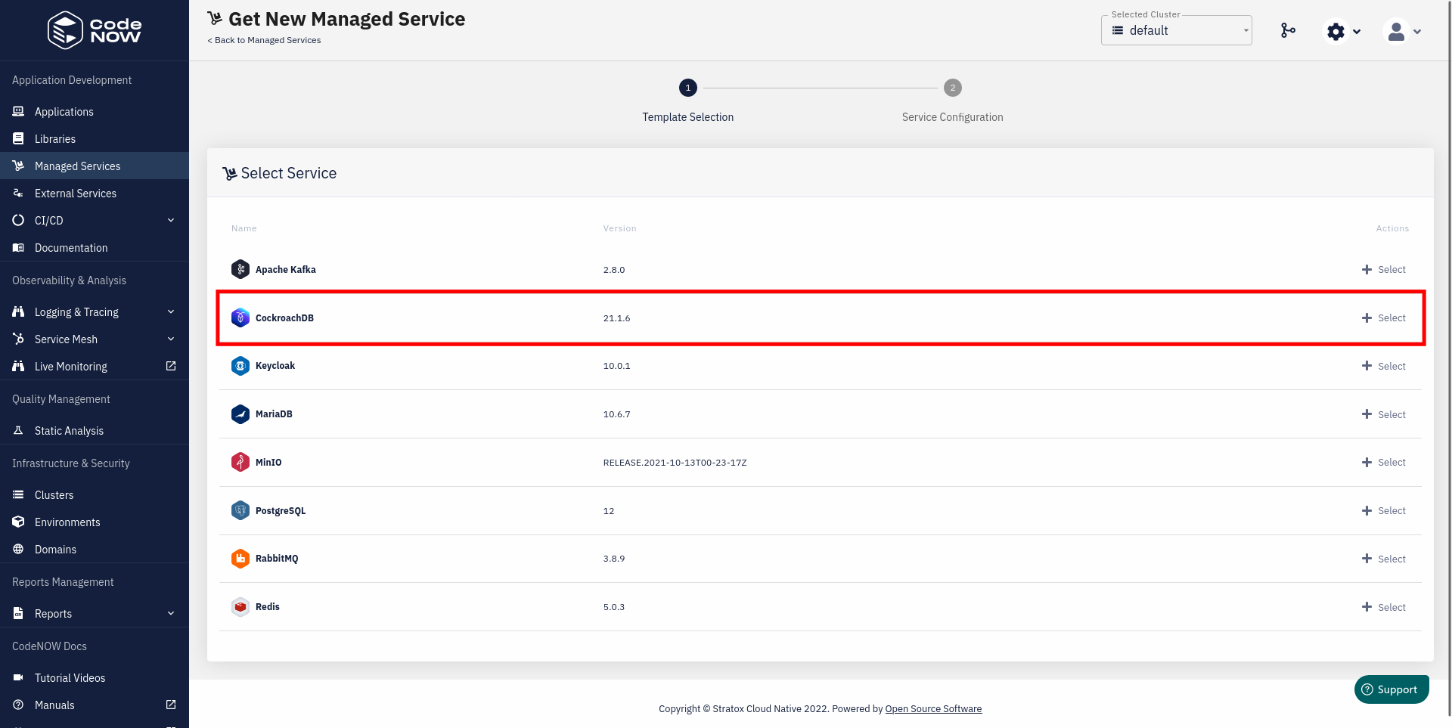Click the Template Selection step label

[688, 117]
